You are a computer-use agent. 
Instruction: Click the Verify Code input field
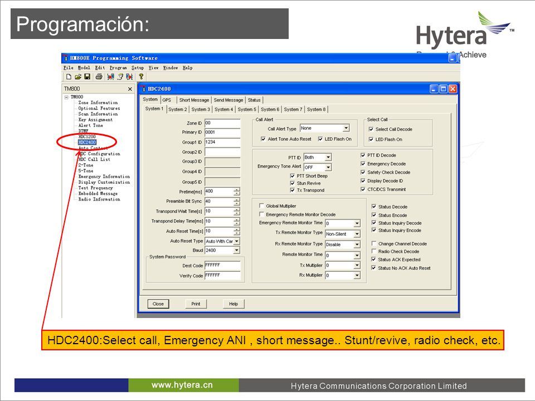tap(222, 276)
